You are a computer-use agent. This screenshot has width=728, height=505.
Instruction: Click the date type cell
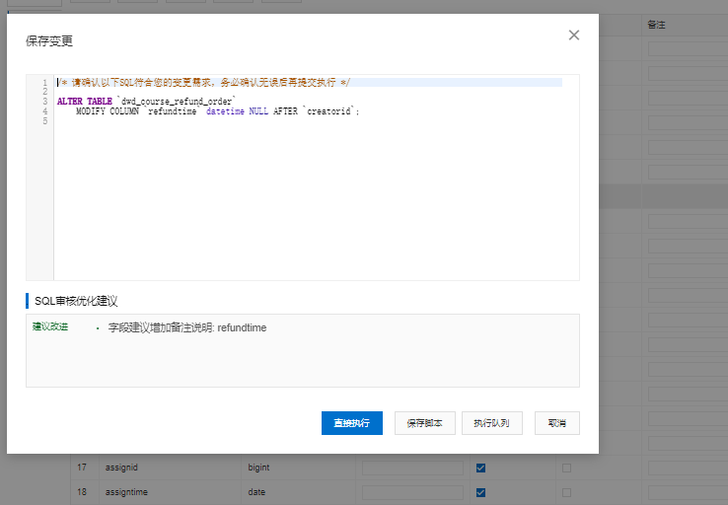(x=298, y=492)
